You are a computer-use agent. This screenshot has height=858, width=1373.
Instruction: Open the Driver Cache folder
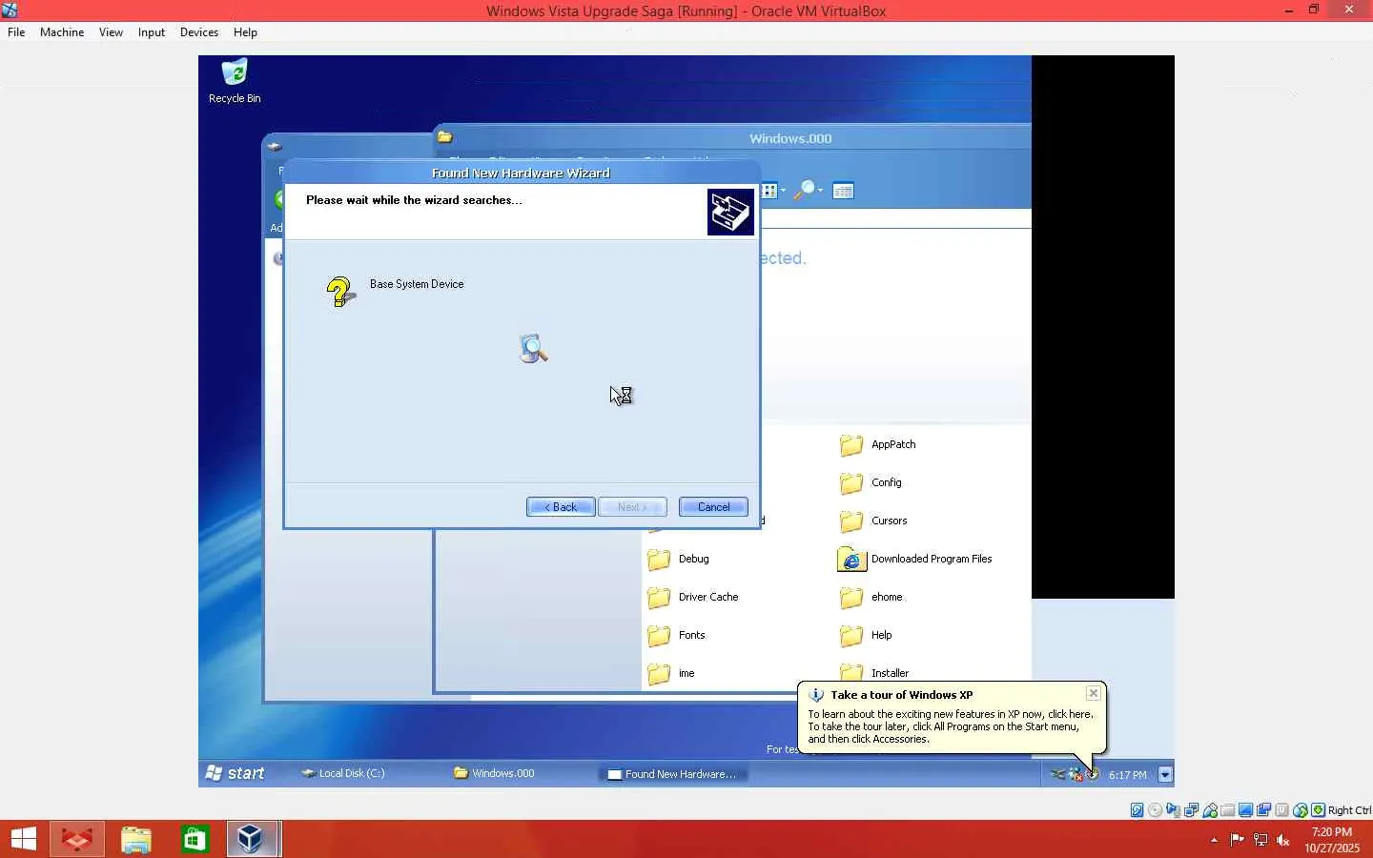pos(692,597)
